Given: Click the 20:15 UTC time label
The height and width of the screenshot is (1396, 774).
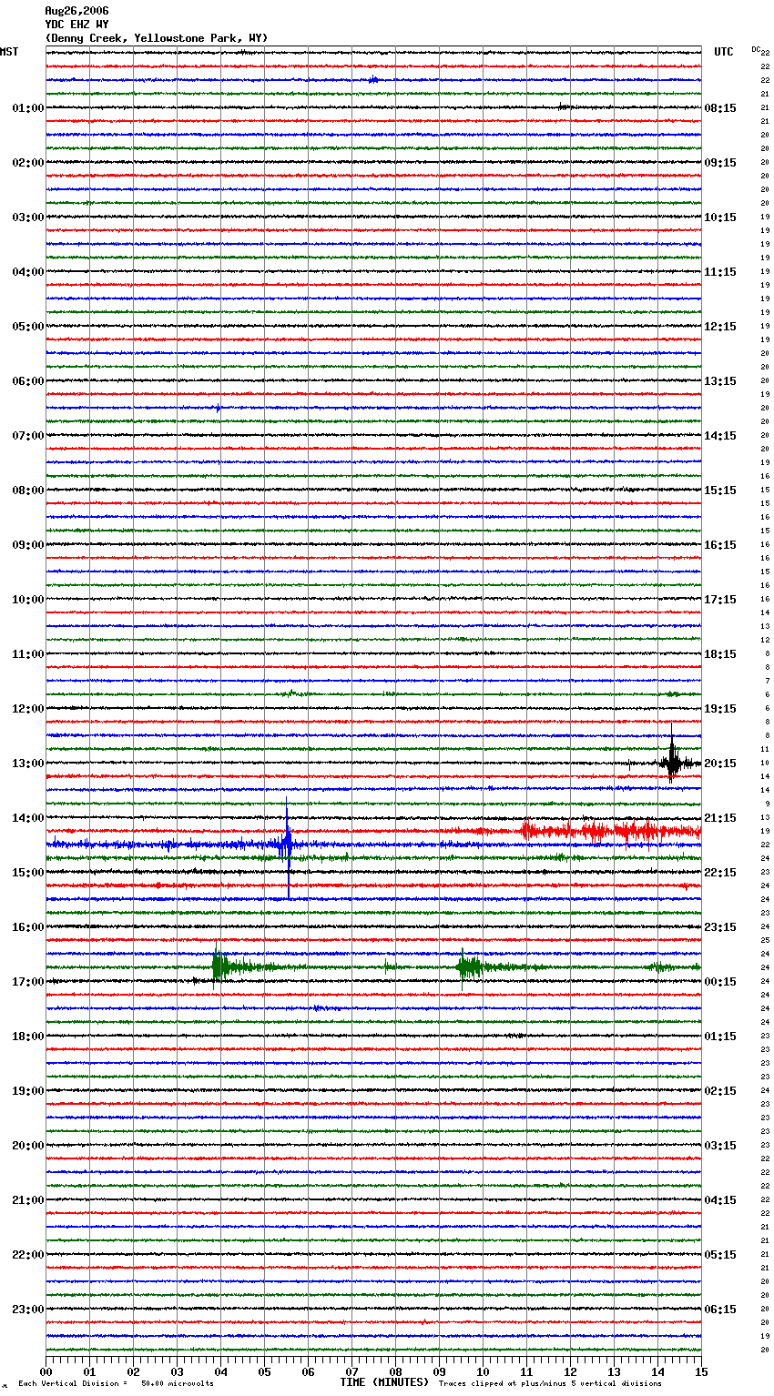Looking at the screenshot, I should click(720, 764).
